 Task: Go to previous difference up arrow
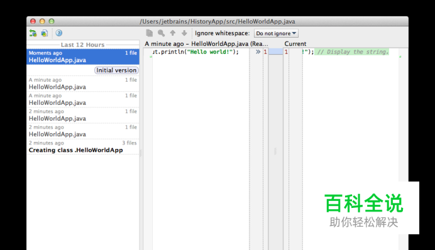(173, 33)
